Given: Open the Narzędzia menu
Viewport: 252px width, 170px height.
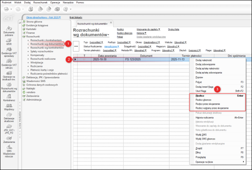Looking at the screenshot, I should (x=68, y=2).
